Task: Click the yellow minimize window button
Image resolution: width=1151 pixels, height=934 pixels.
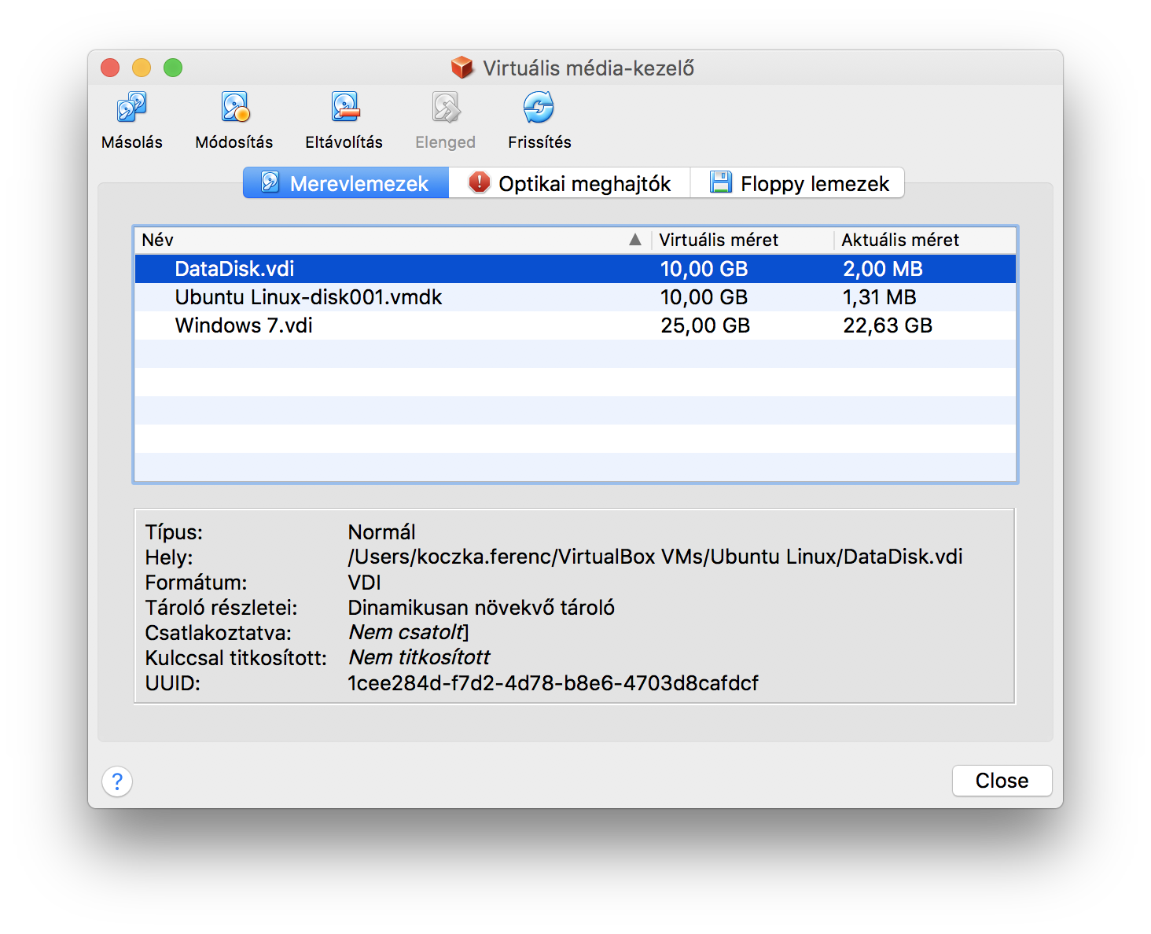Action: coord(142,68)
